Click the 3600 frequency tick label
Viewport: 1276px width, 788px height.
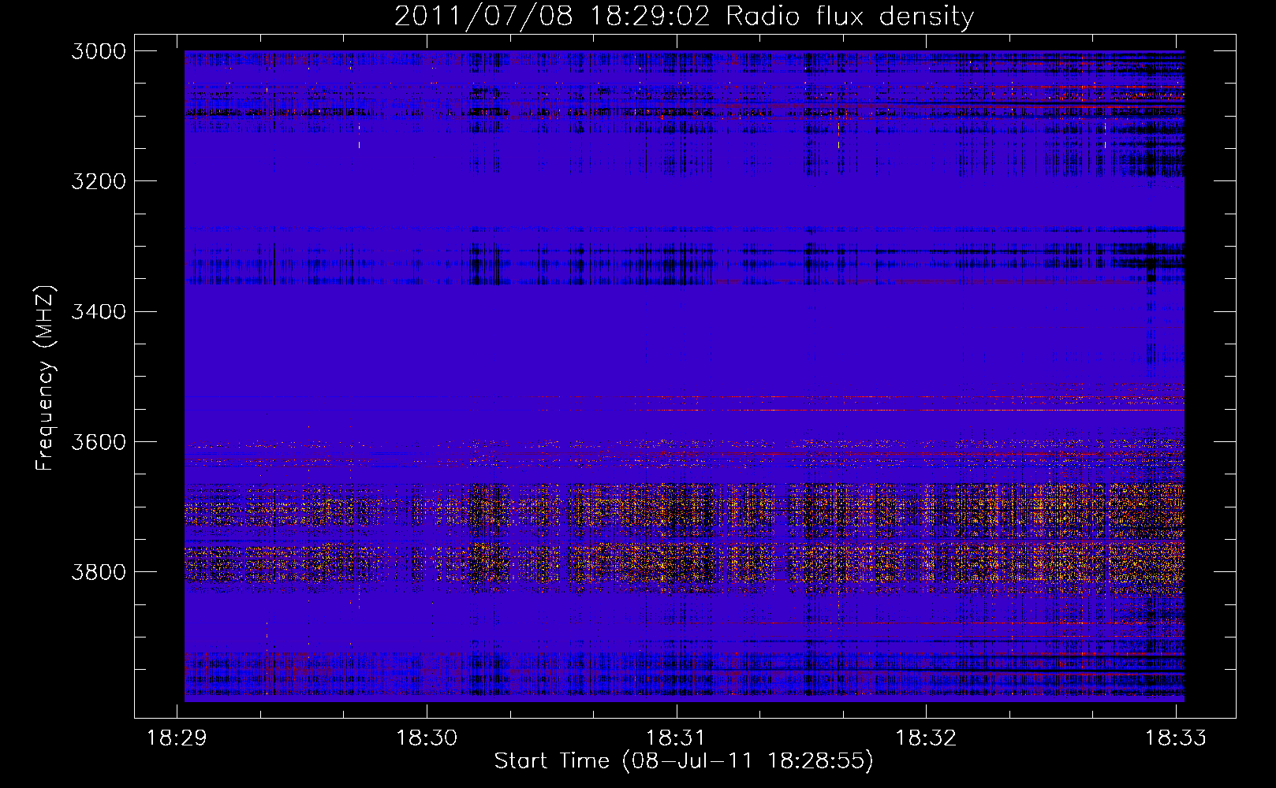(x=98, y=441)
